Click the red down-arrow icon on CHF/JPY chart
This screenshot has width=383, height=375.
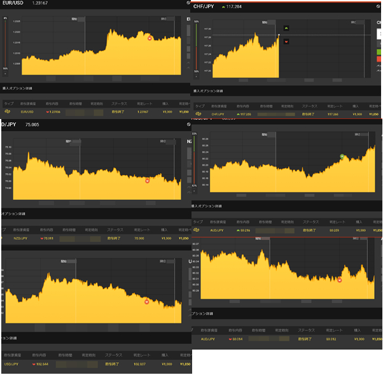tap(286, 42)
